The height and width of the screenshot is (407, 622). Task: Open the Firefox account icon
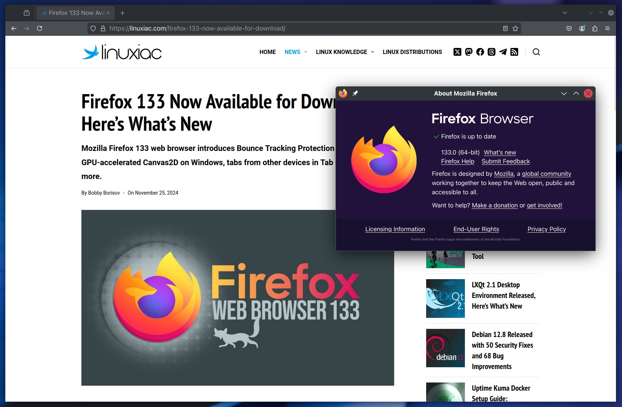pos(582,28)
